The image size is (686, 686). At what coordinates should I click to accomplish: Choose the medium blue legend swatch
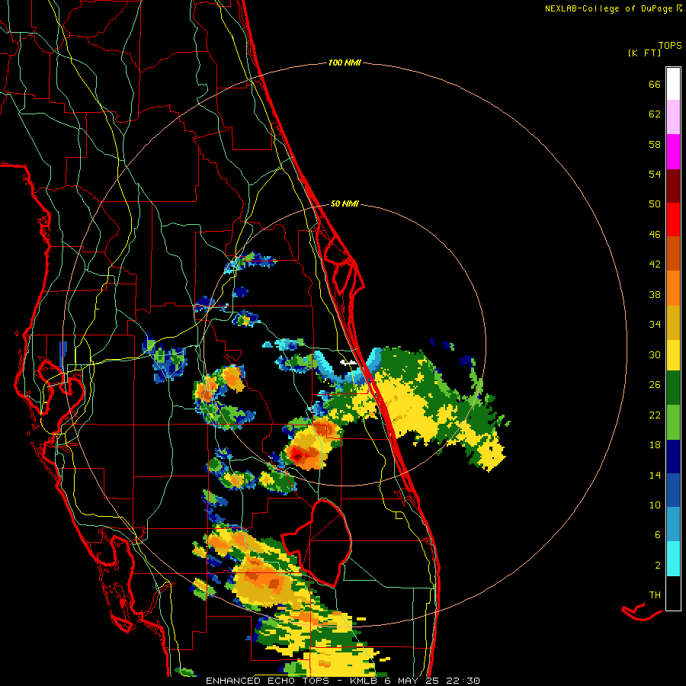[x=673, y=490]
